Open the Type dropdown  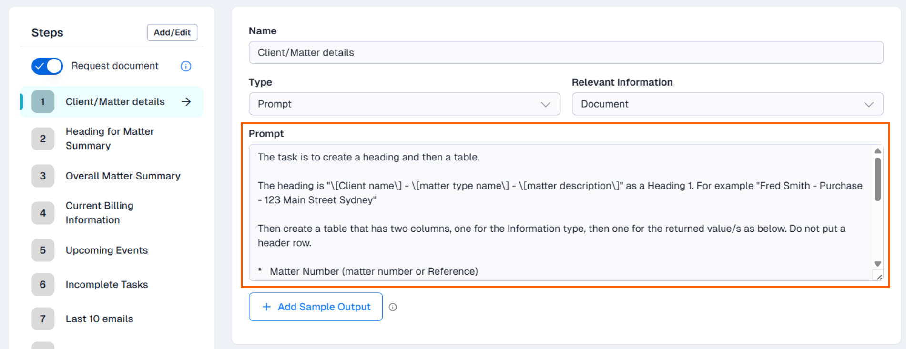coord(404,104)
